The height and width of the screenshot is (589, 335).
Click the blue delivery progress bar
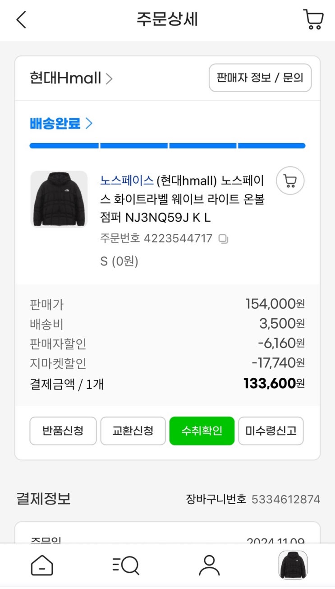(167, 146)
